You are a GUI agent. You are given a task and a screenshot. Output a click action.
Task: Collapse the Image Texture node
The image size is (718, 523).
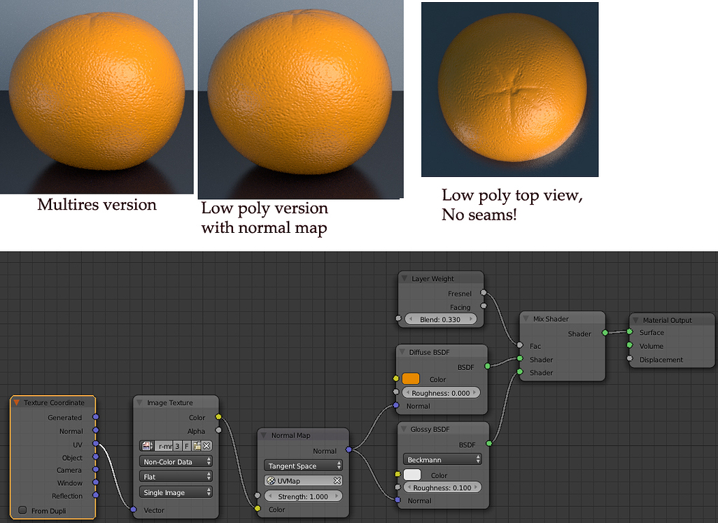[x=140, y=403]
